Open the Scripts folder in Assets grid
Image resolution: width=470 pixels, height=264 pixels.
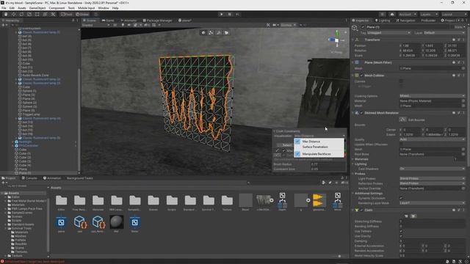coord(172,202)
